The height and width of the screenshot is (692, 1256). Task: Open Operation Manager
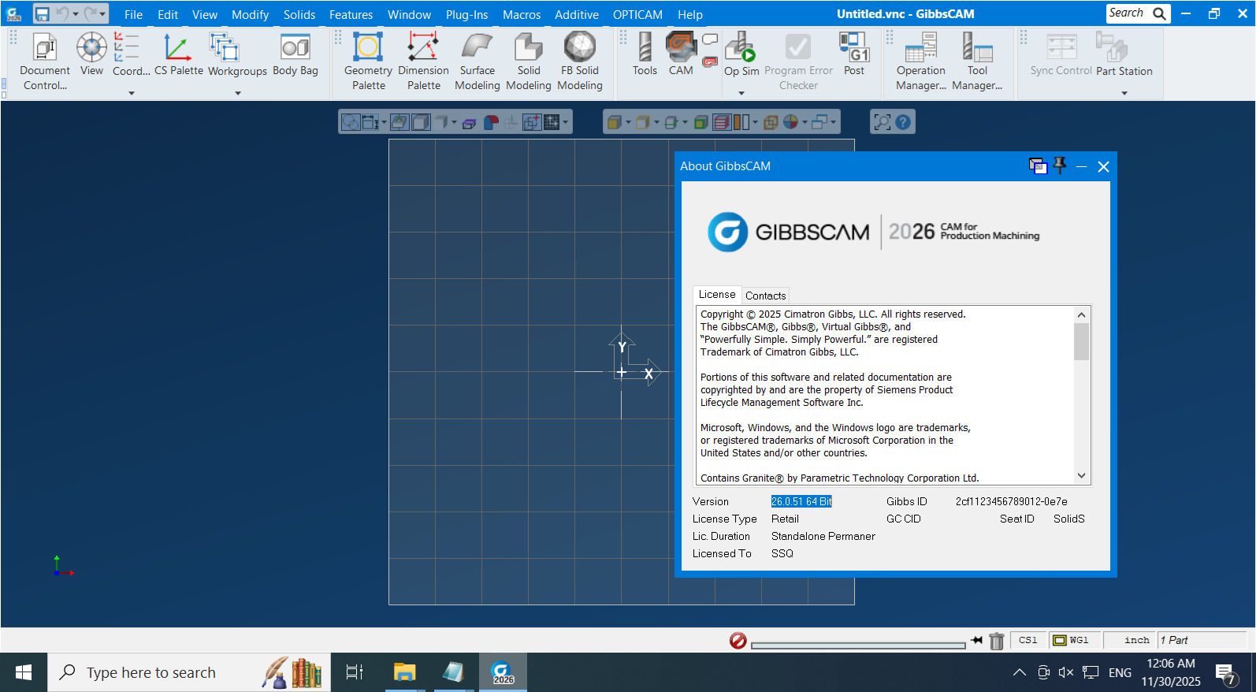click(921, 61)
